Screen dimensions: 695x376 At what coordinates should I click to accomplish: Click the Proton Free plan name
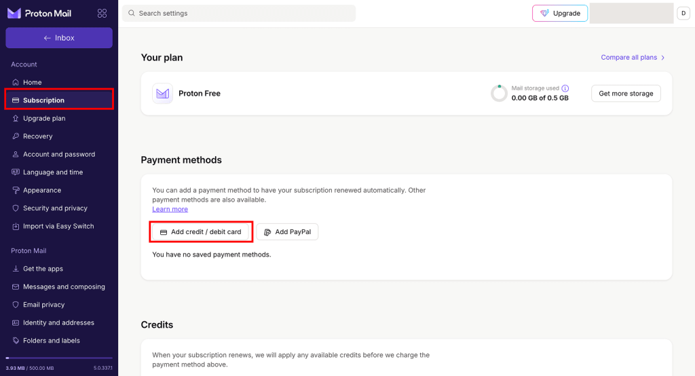coord(200,94)
